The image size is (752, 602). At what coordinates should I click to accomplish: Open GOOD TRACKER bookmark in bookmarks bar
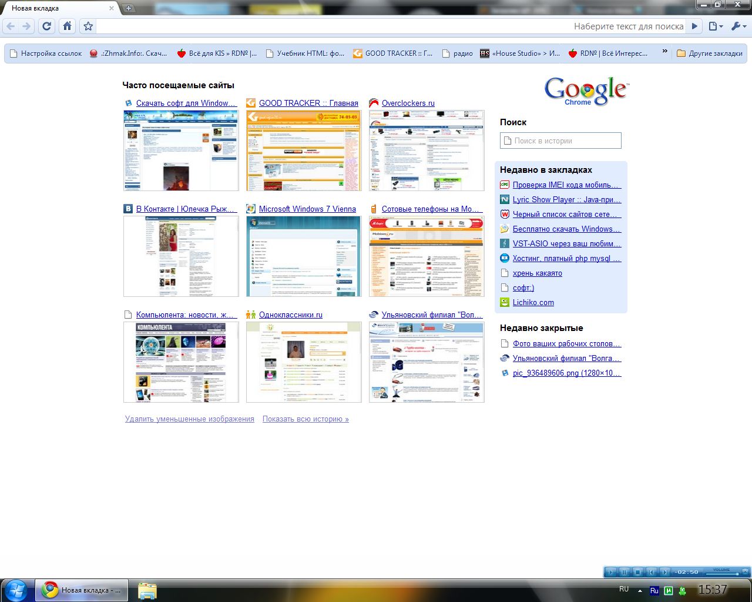click(392, 53)
